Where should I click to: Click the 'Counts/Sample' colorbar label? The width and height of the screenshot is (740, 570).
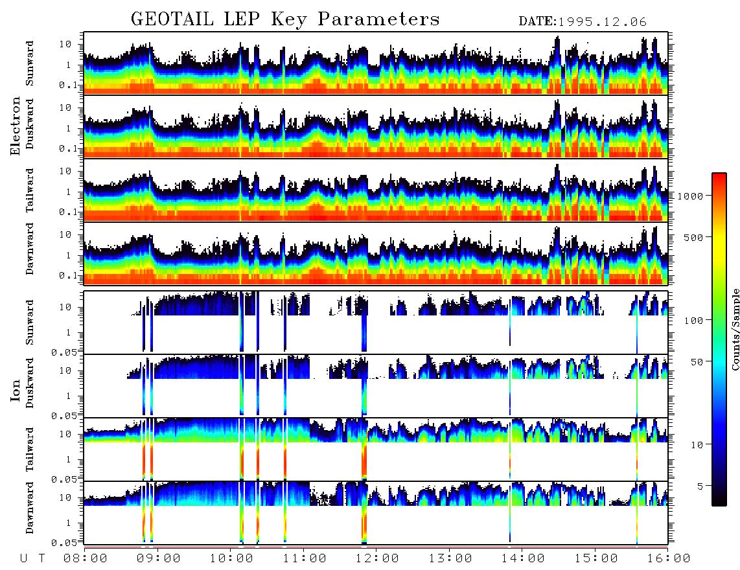(735, 329)
